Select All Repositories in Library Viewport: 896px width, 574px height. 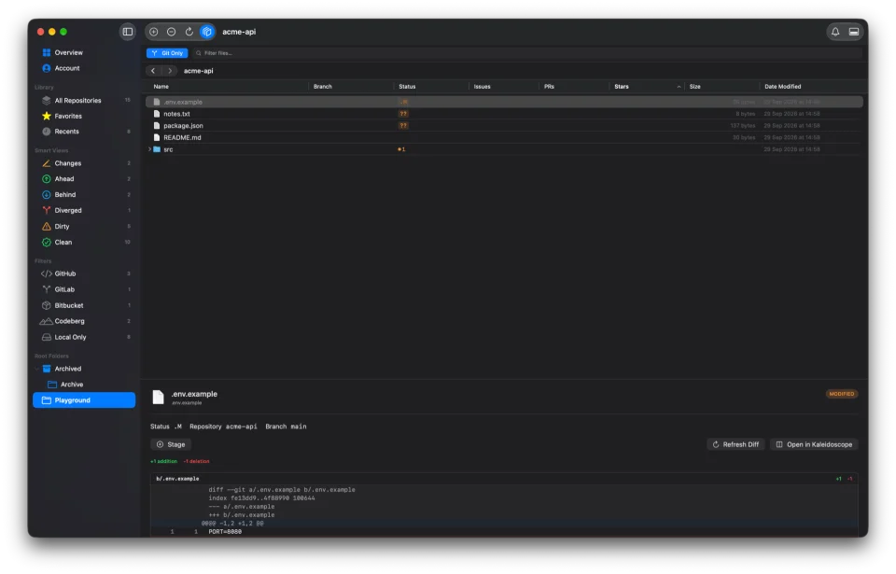(83, 101)
